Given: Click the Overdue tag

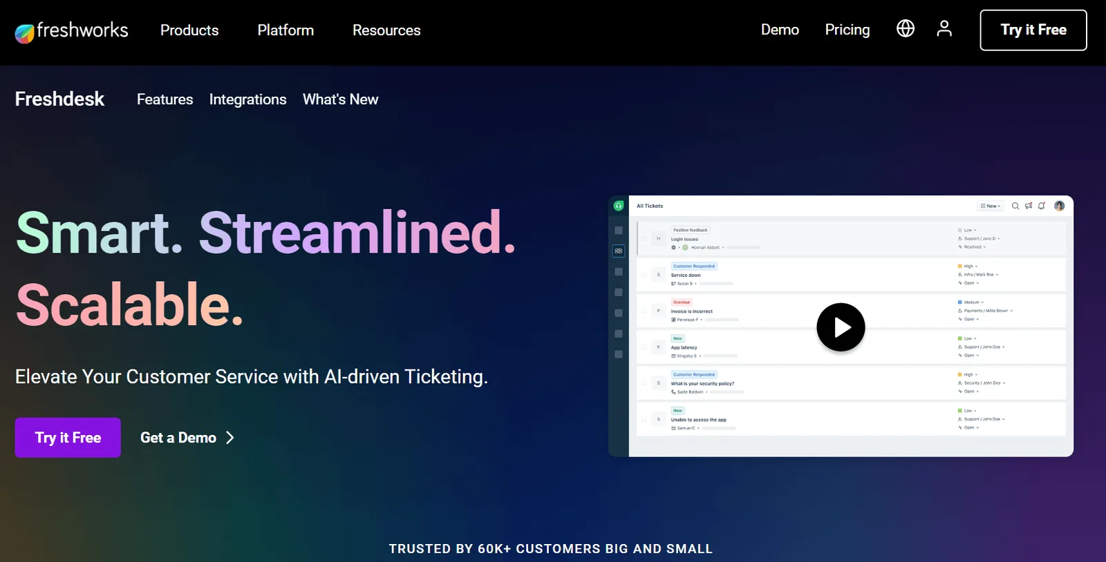Looking at the screenshot, I should click(682, 302).
